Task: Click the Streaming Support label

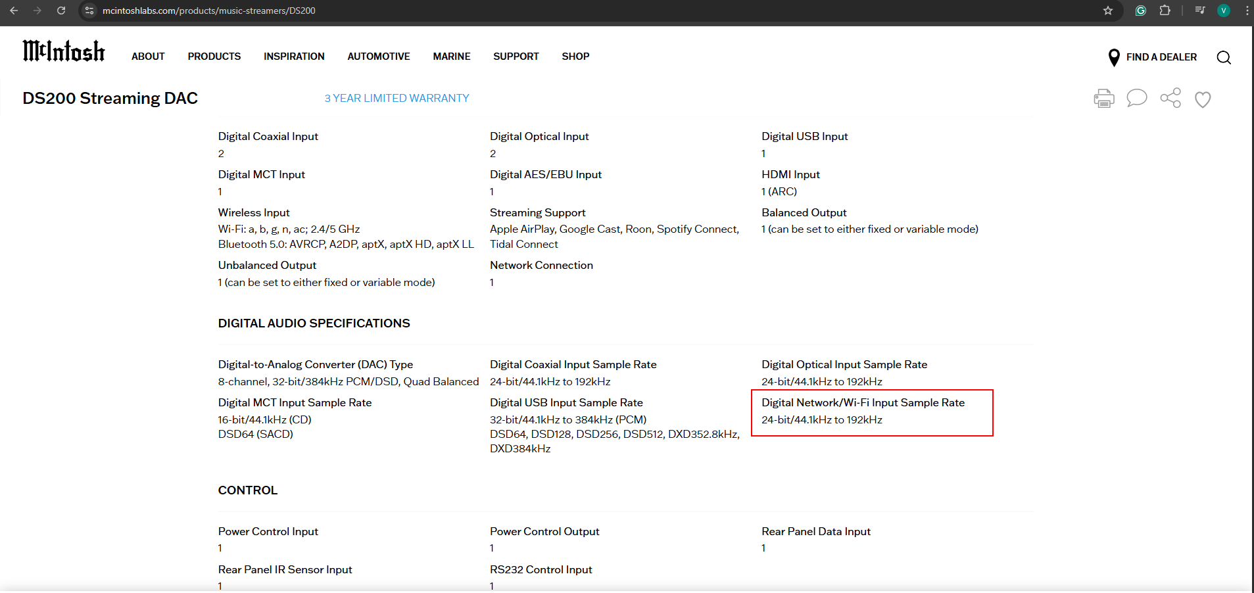Action: 538,212
